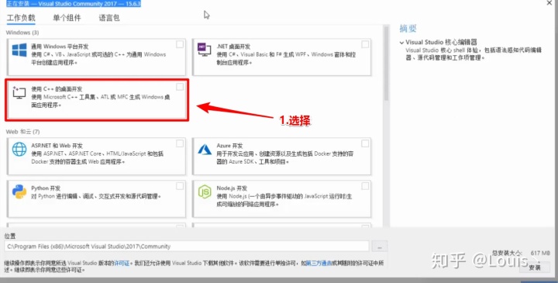Click the 617 MB total install size value
The image size is (558, 283).
coord(540,253)
